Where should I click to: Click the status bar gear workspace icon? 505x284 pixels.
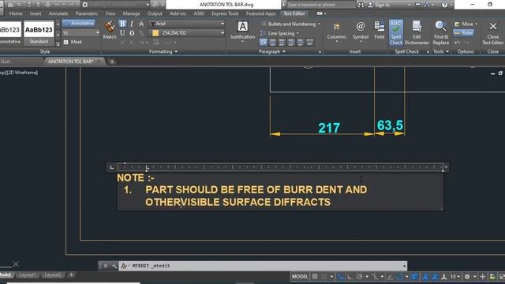[x=467, y=277]
